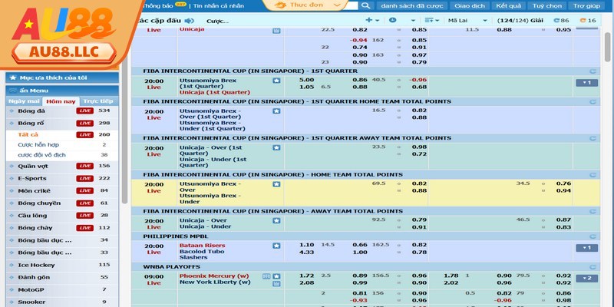Open the sort order dropdown
This screenshot has height=307, width=614.
(x=431, y=21)
